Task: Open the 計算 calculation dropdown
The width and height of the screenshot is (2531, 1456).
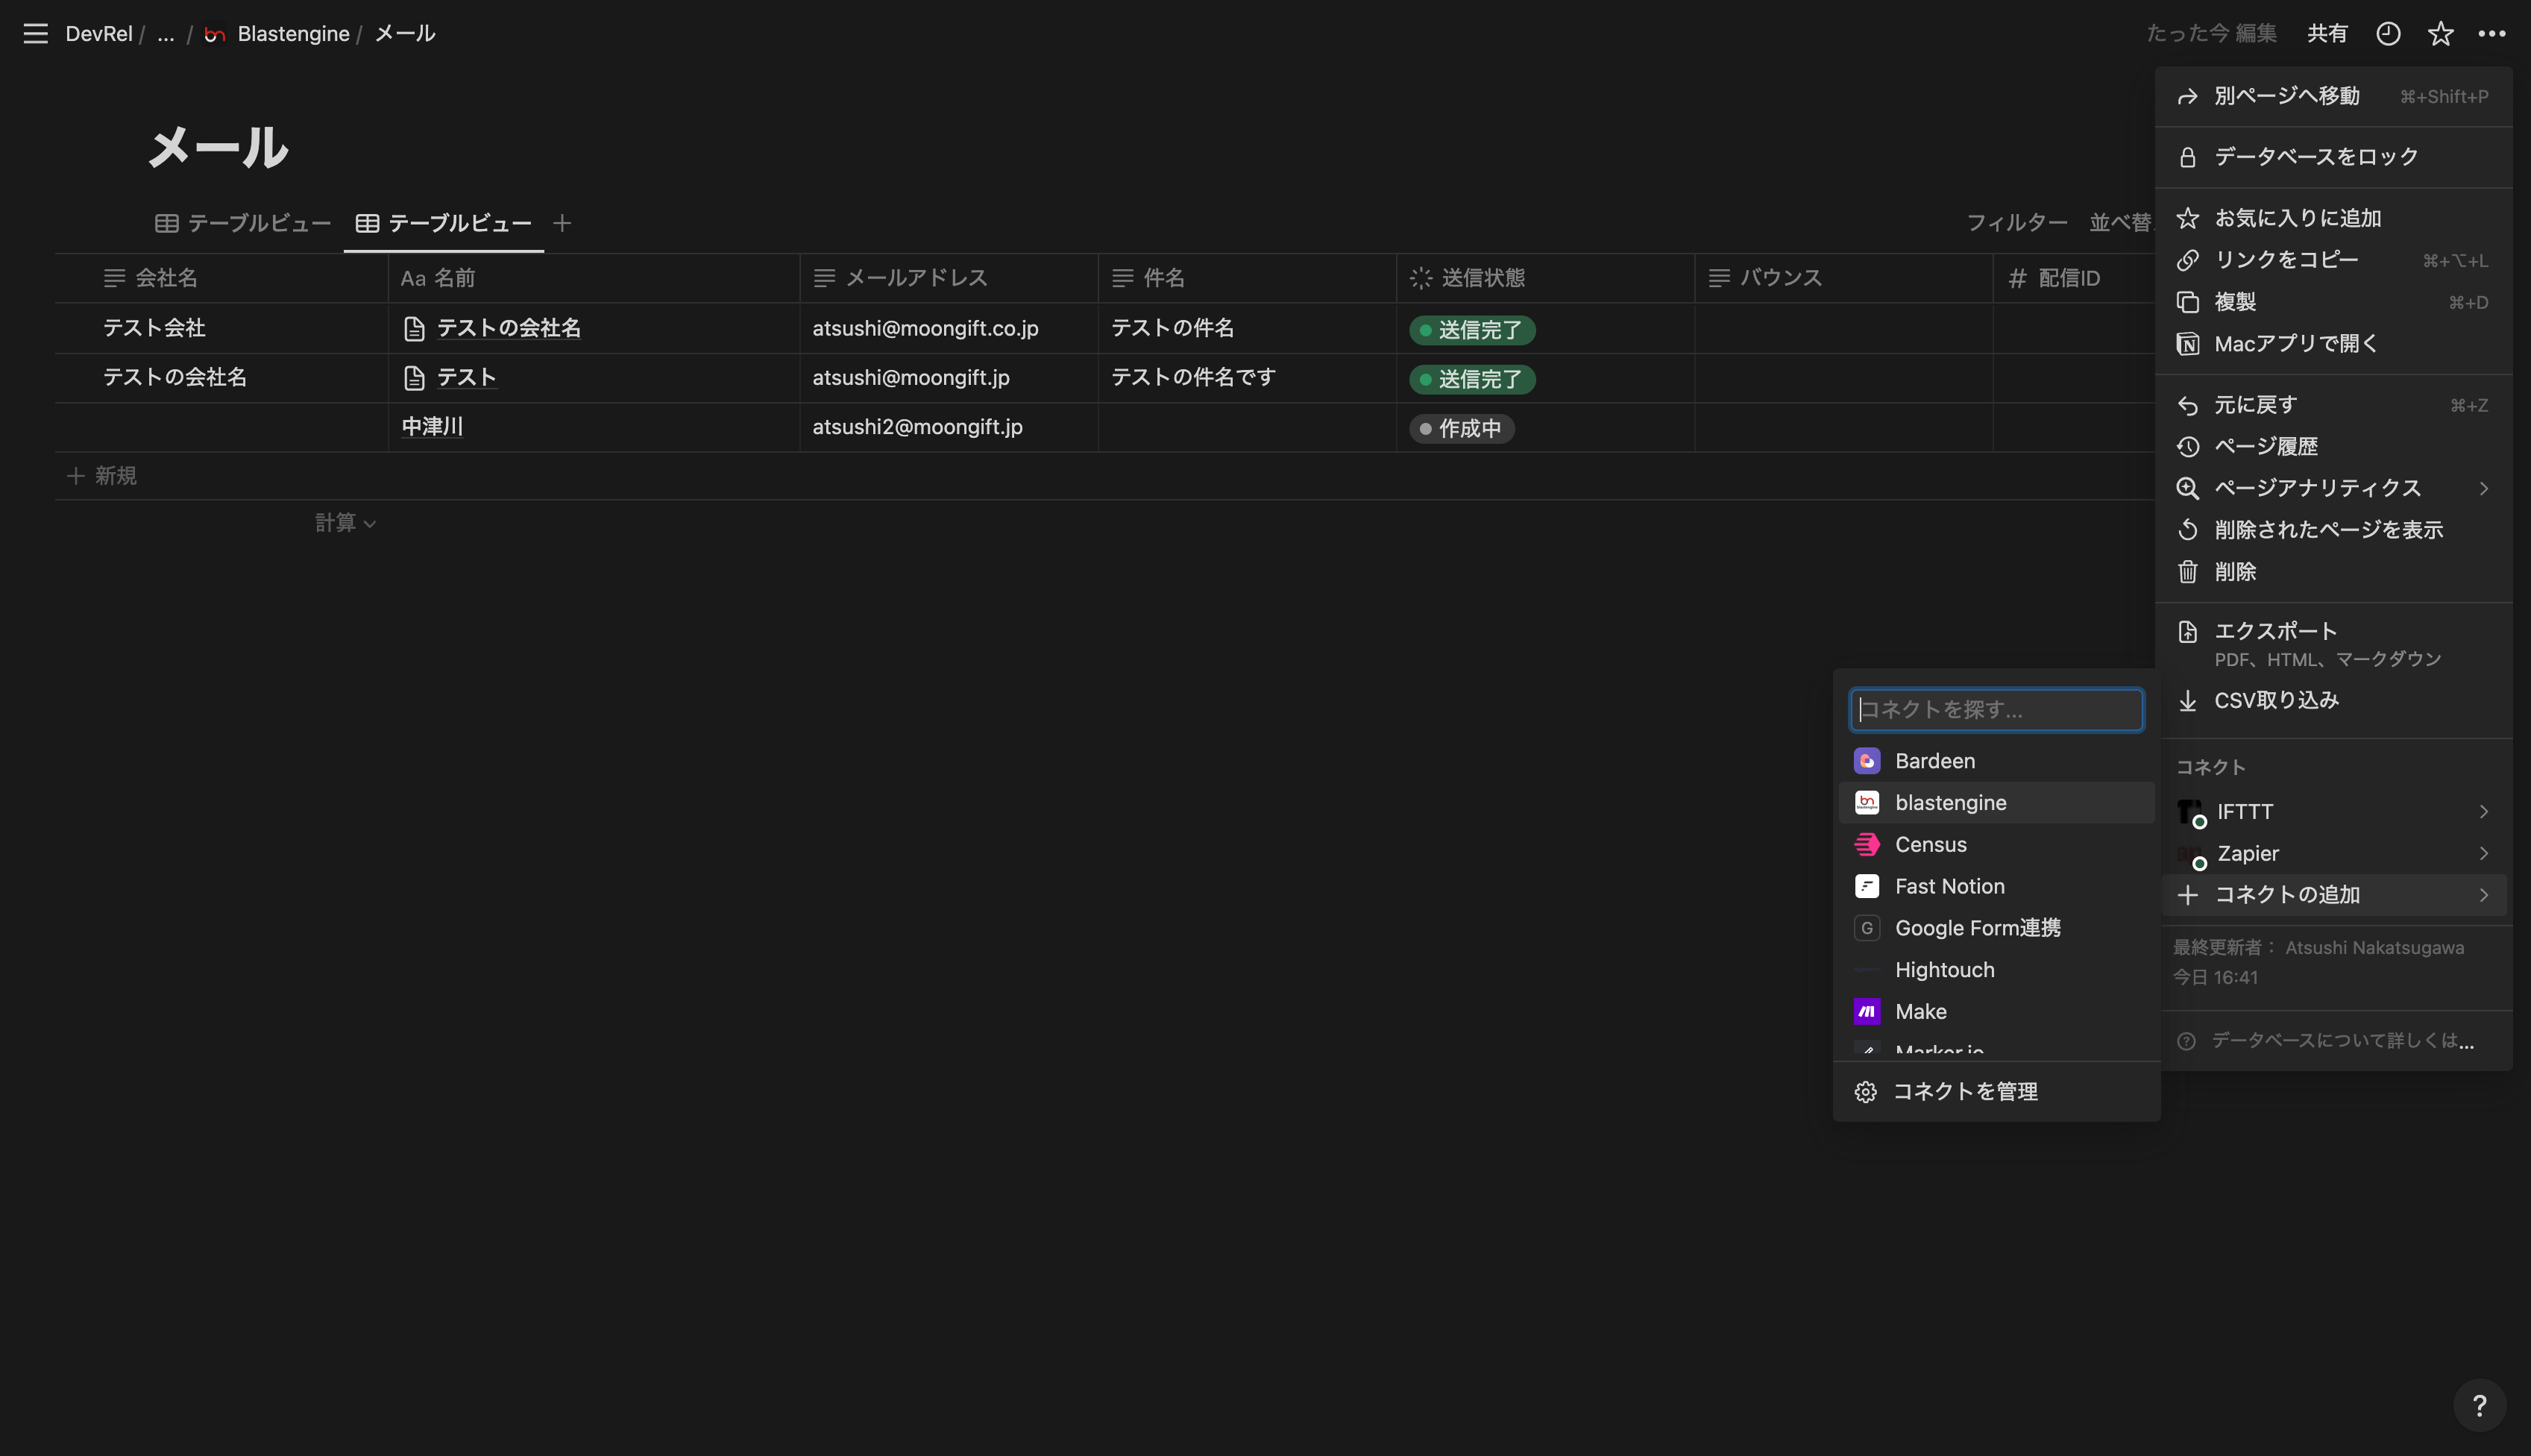Action: pos(345,523)
